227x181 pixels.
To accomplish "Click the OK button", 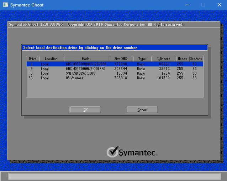I will point(85,110).
